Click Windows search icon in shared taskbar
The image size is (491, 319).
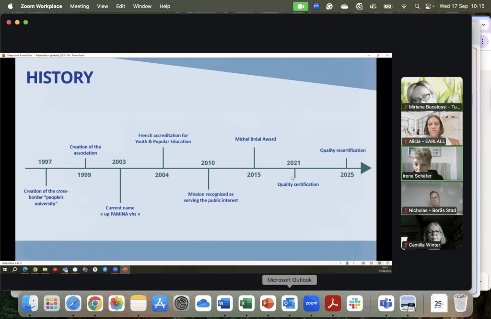[14, 269]
